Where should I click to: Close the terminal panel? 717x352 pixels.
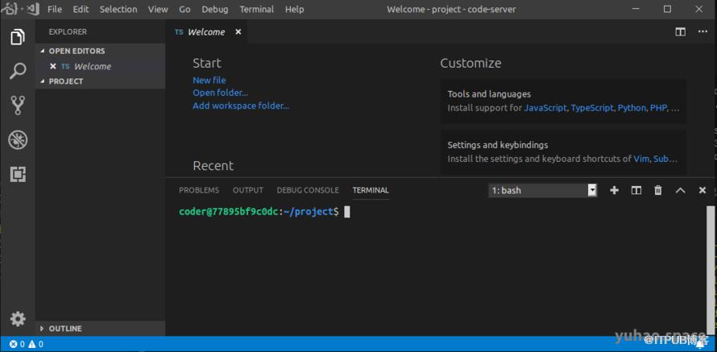point(702,190)
